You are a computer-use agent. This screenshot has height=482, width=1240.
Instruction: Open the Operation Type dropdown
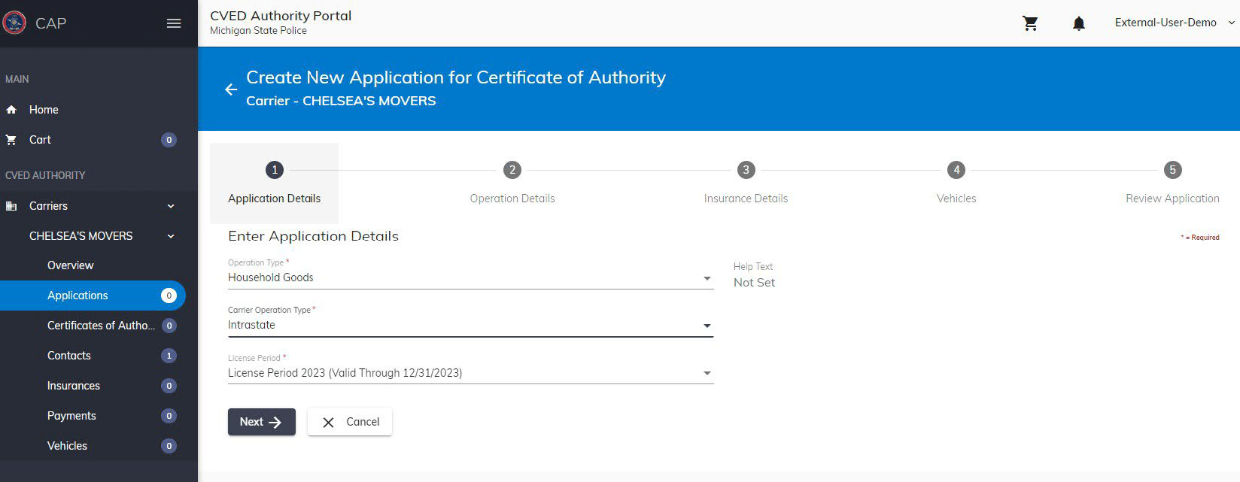[470, 277]
